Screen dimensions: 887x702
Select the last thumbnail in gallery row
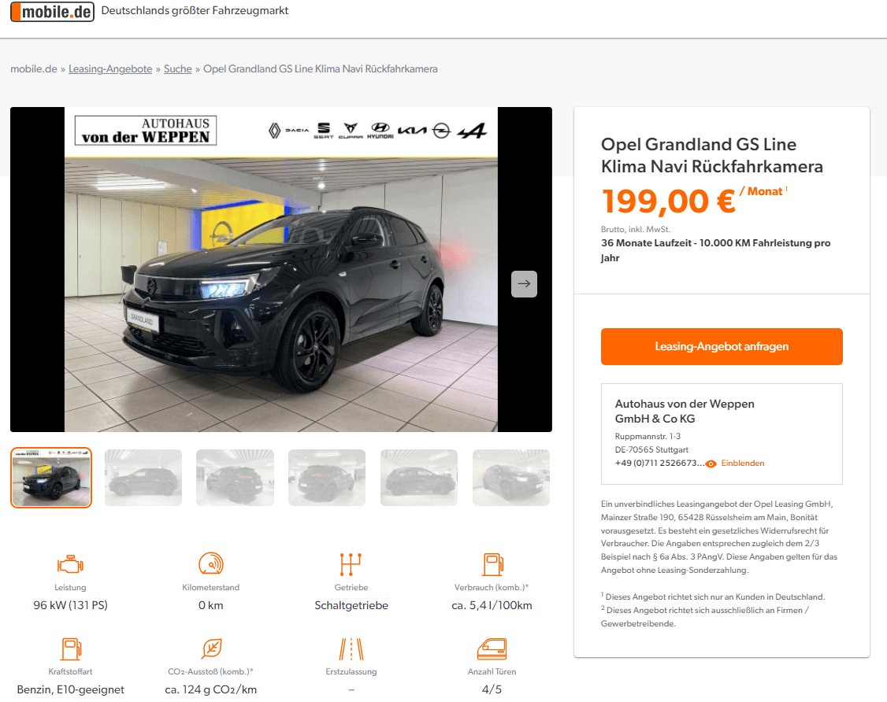(x=510, y=478)
